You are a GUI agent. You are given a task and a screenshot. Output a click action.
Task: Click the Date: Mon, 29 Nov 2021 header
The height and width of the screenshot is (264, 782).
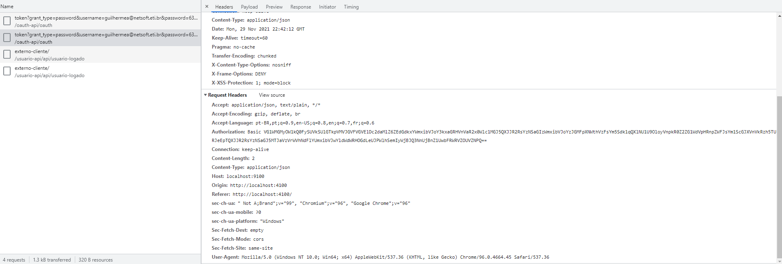[x=258, y=29]
